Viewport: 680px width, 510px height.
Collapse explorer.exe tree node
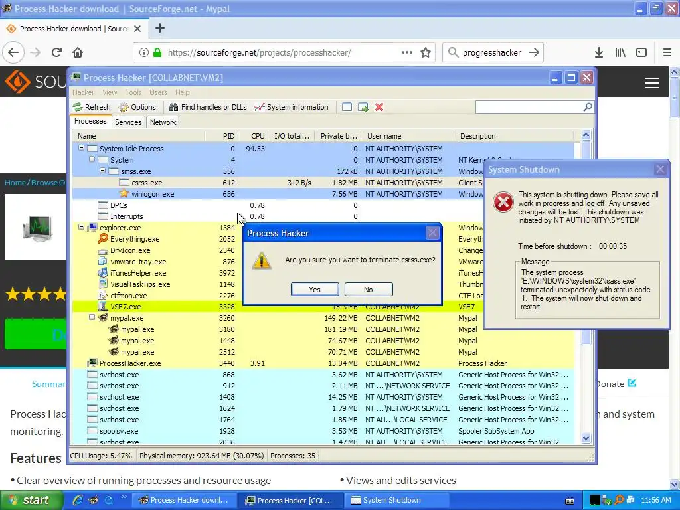81,227
